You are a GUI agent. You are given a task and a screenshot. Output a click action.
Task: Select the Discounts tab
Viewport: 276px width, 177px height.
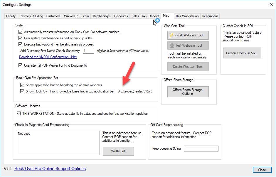(121, 16)
